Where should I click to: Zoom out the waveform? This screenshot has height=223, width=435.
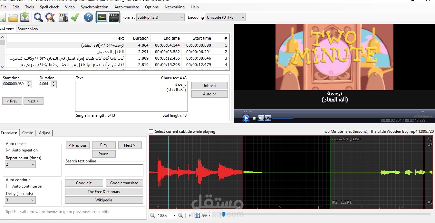152,215
